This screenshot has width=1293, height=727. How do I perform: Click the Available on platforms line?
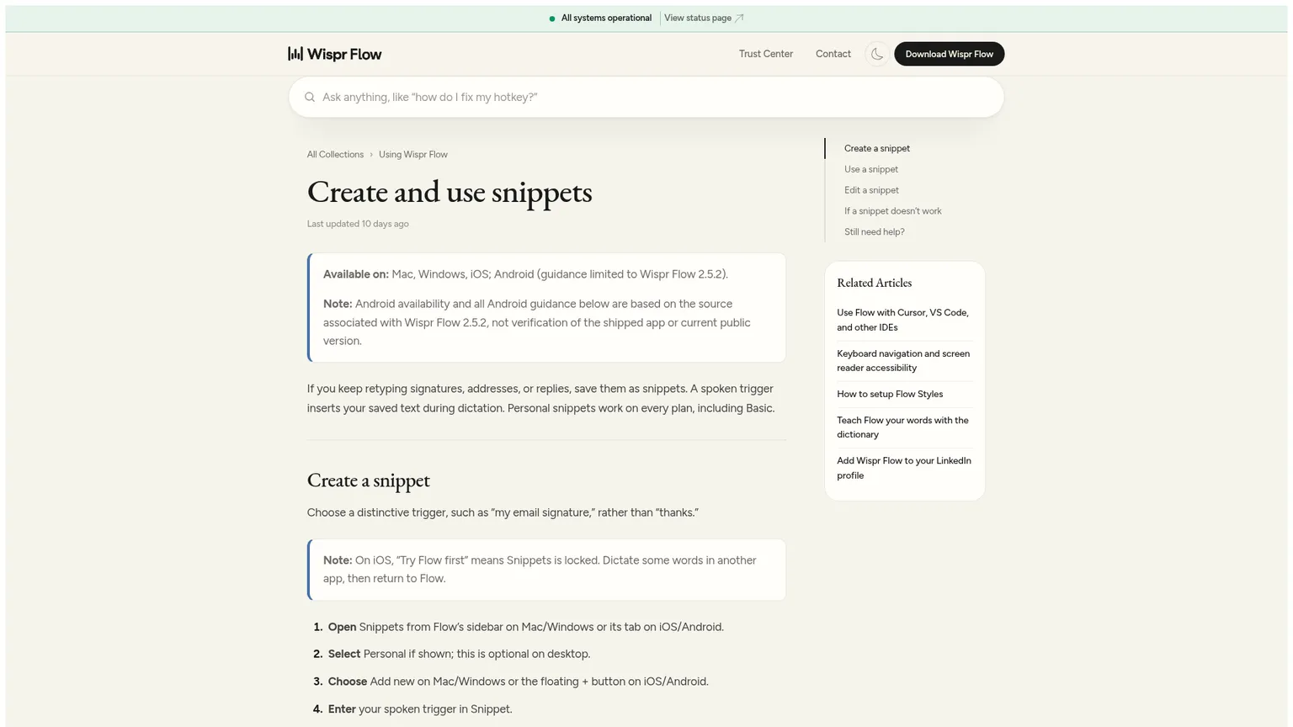click(525, 274)
